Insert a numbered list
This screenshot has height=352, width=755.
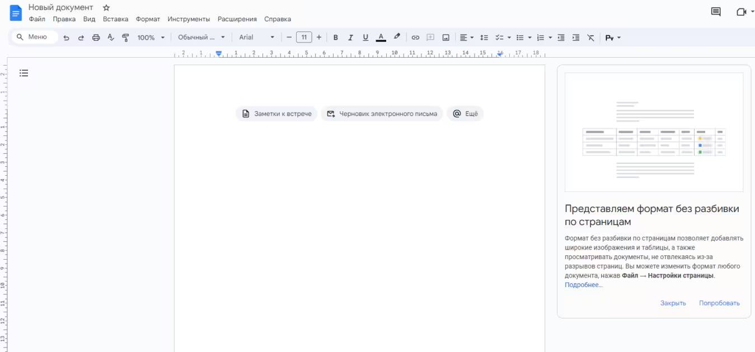coord(540,37)
